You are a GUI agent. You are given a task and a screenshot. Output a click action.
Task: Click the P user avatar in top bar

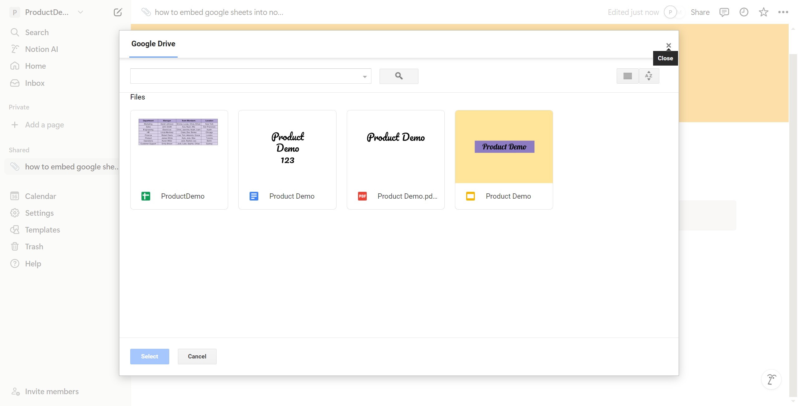coord(670,12)
